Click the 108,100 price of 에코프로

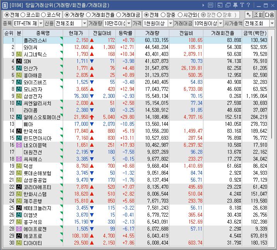[x=80, y=236]
